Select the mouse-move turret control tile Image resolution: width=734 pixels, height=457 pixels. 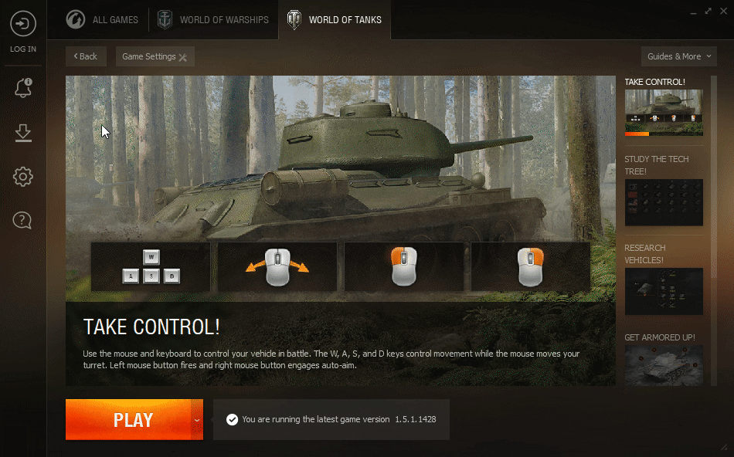coord(277,266)
